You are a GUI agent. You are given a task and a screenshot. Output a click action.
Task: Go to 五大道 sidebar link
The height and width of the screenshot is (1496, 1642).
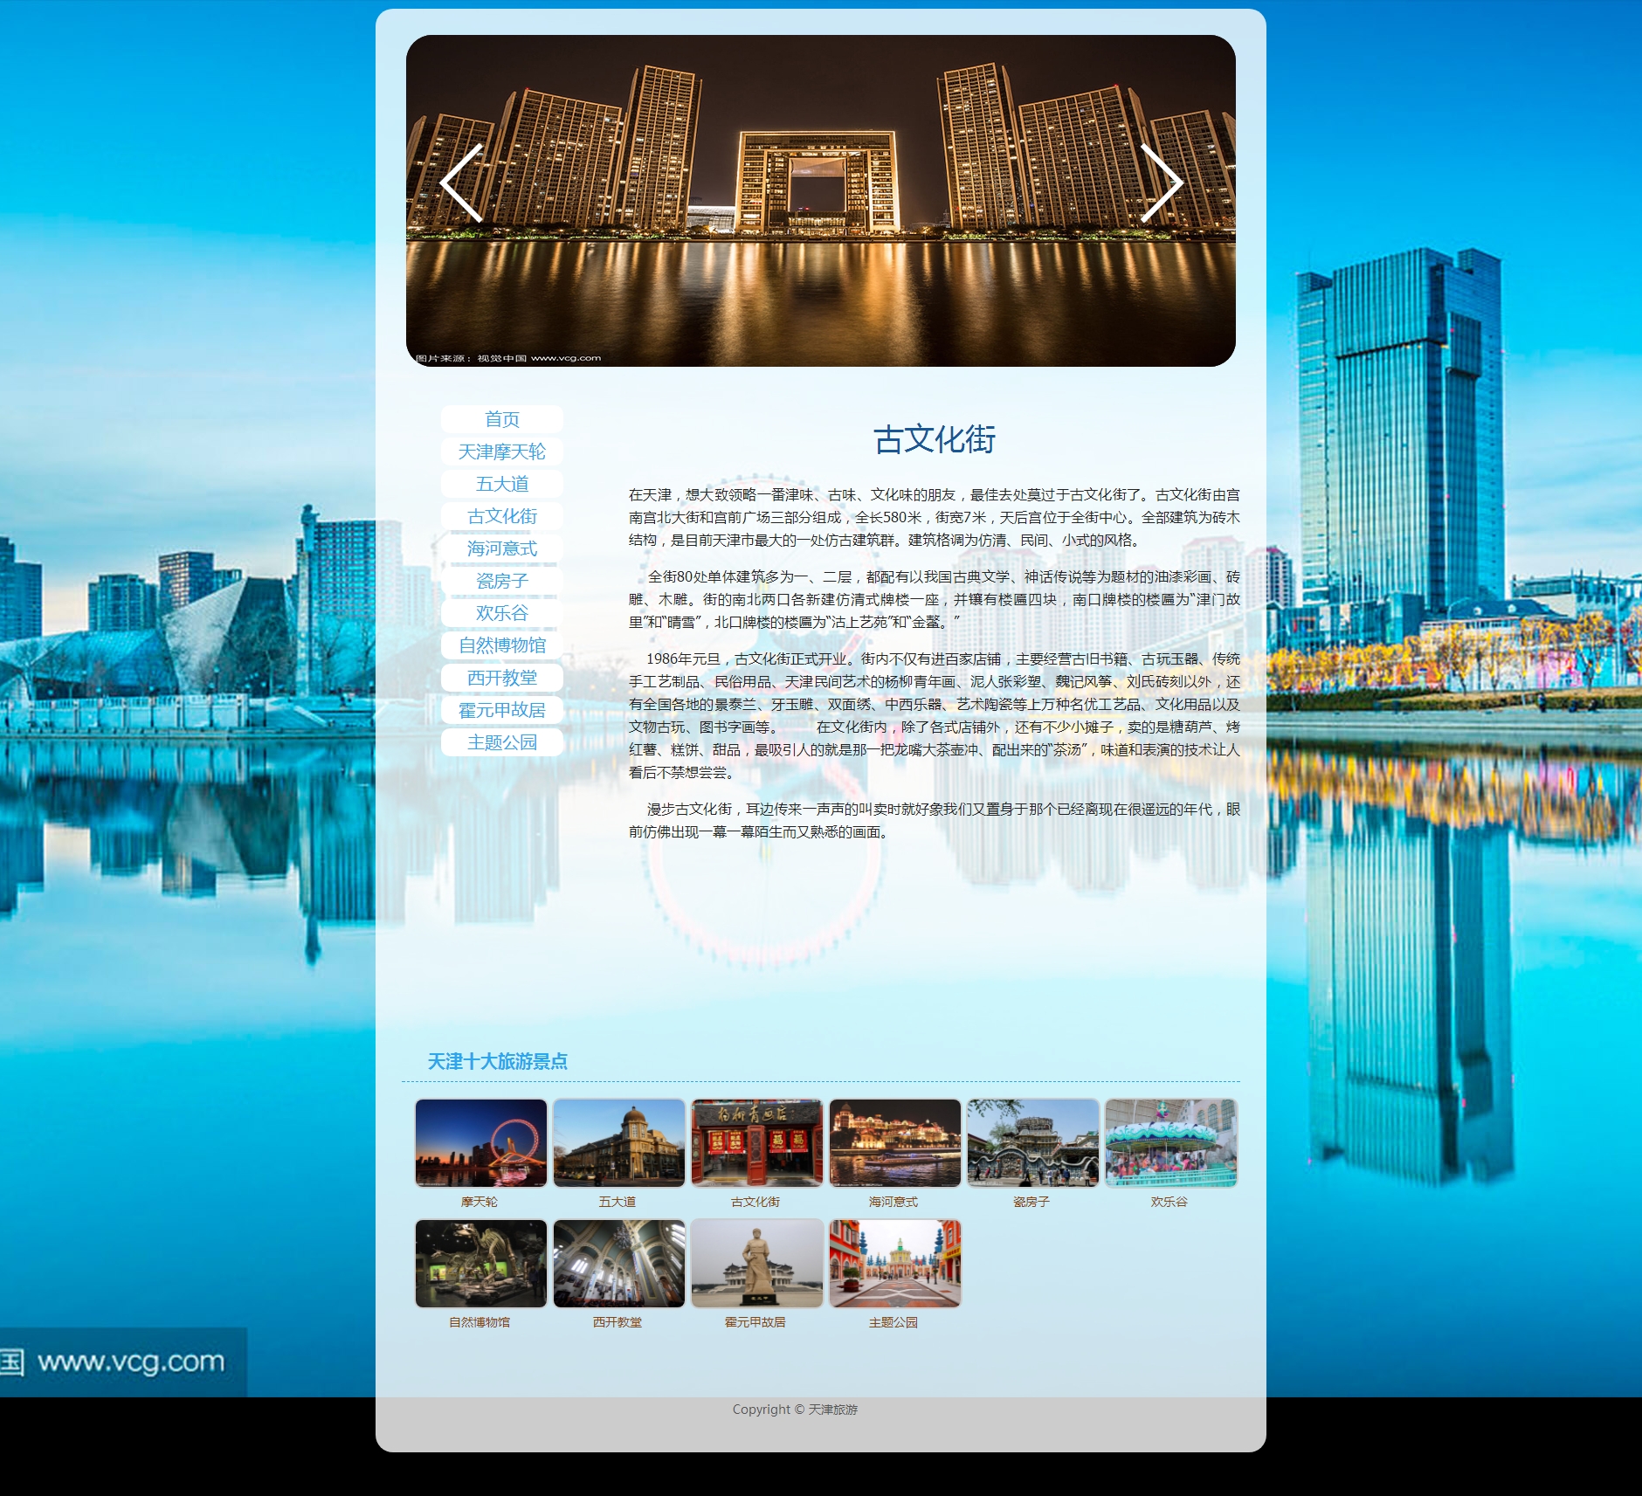click(502, 484)
